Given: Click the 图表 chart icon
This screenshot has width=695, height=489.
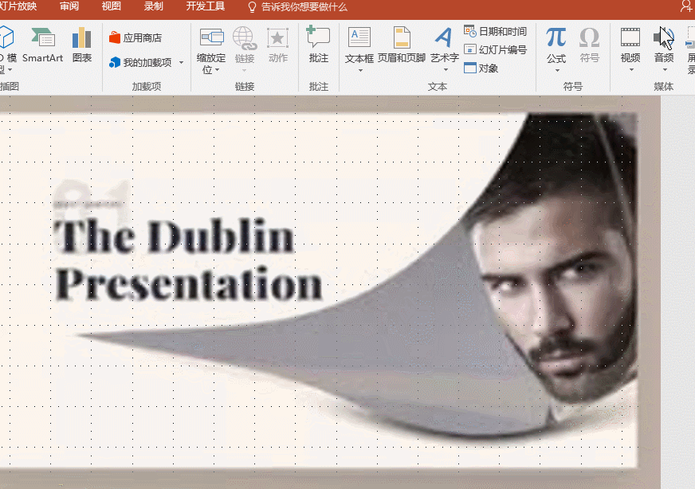Looking at the screenshot, I should click(x=81, y=45).
